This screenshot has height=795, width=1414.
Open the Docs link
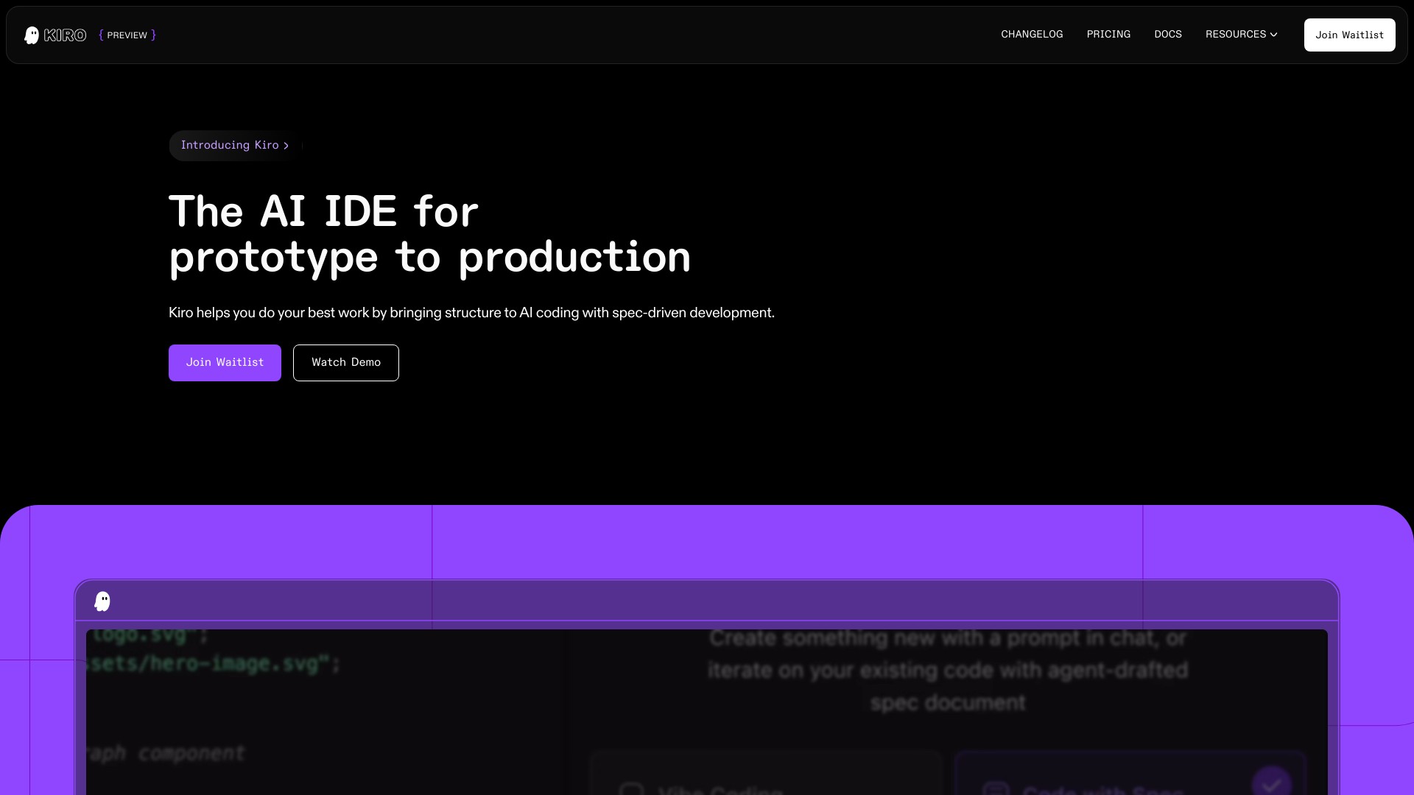coord(1167,35)
